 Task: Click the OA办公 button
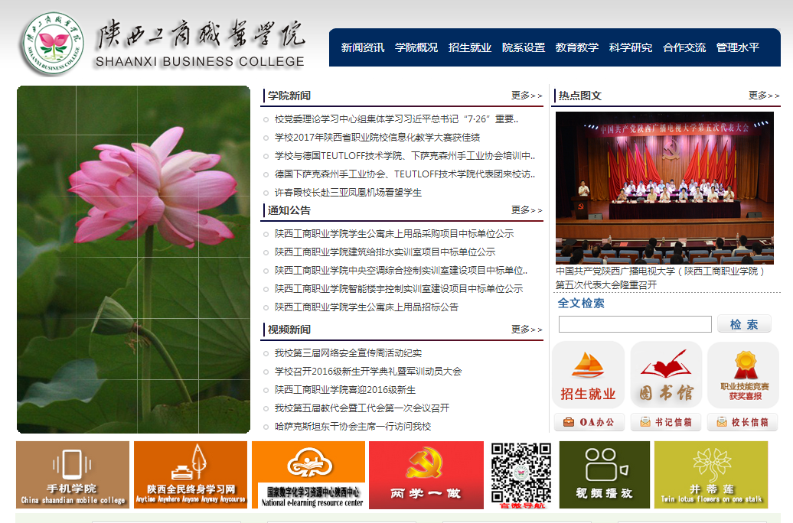589,422
